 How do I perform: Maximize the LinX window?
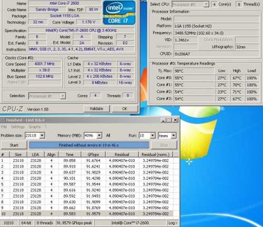[169, 120]
